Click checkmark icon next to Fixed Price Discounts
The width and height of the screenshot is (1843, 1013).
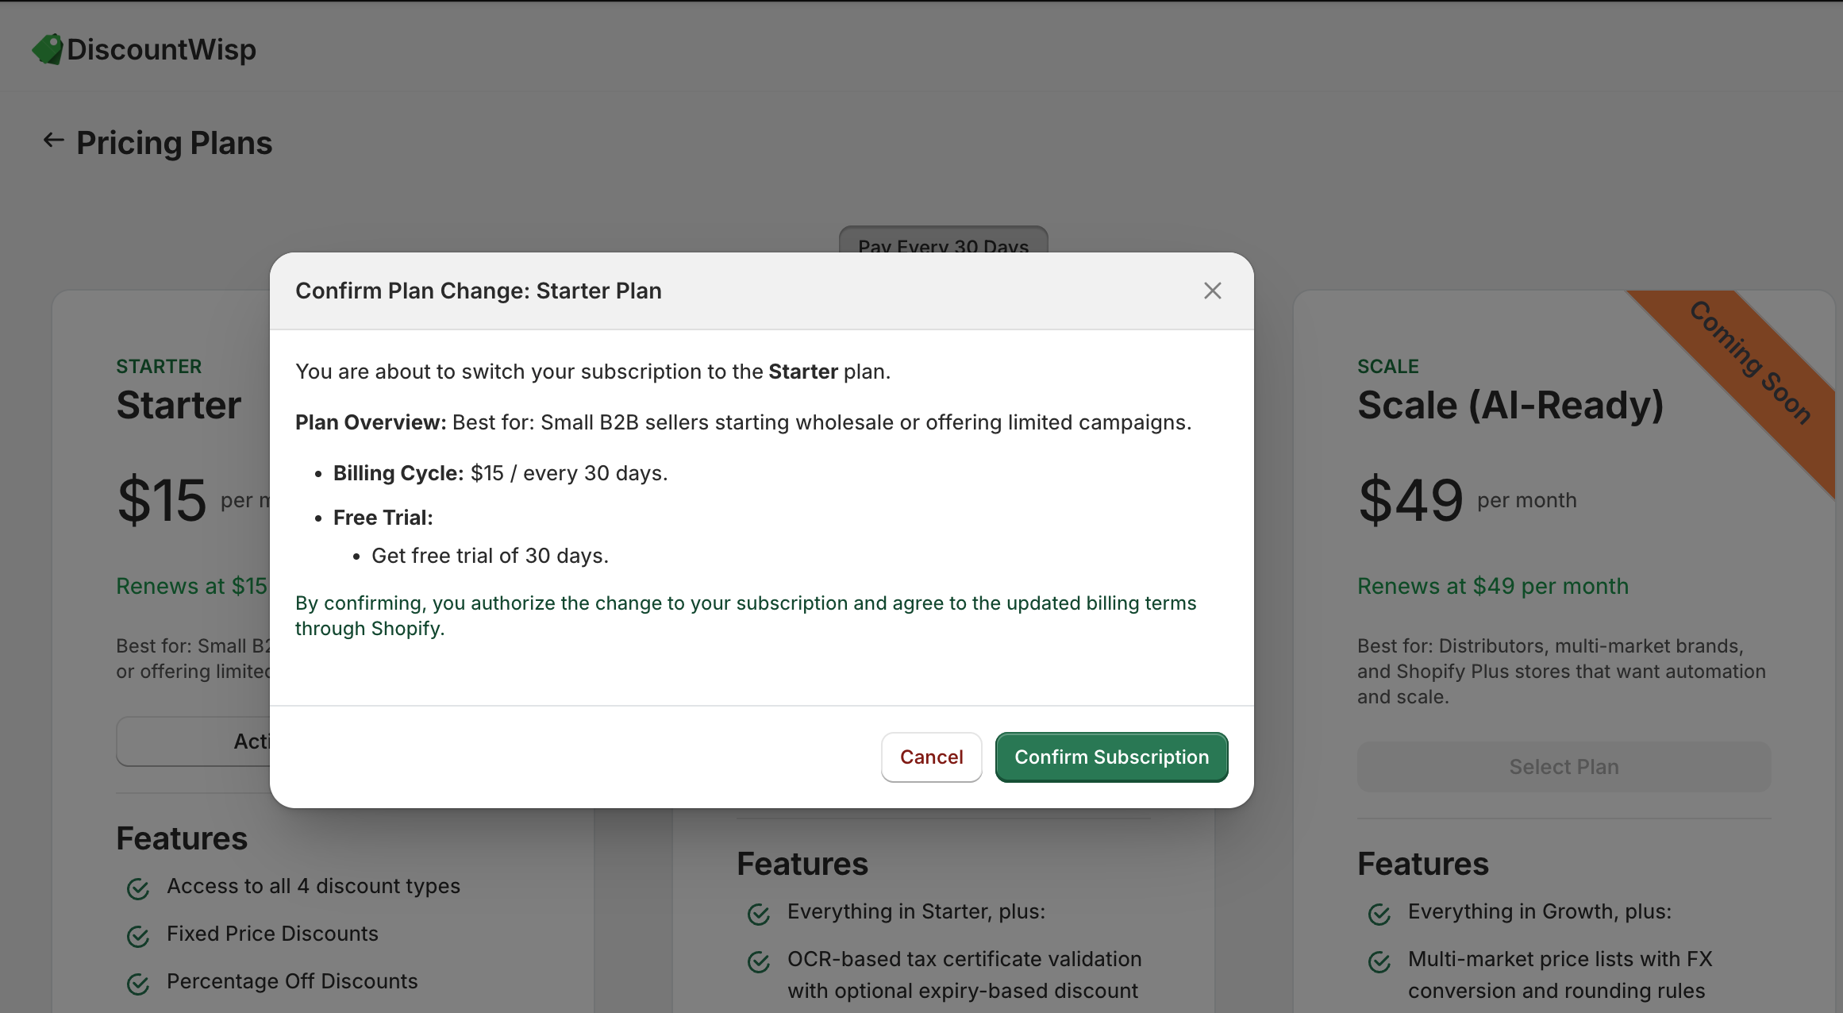(x=138, y=936)
